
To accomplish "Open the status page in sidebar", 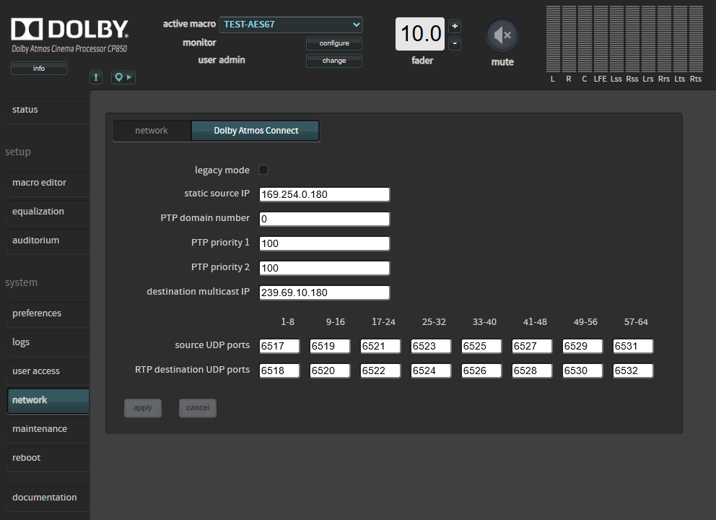I will click(x=48, y=110).
